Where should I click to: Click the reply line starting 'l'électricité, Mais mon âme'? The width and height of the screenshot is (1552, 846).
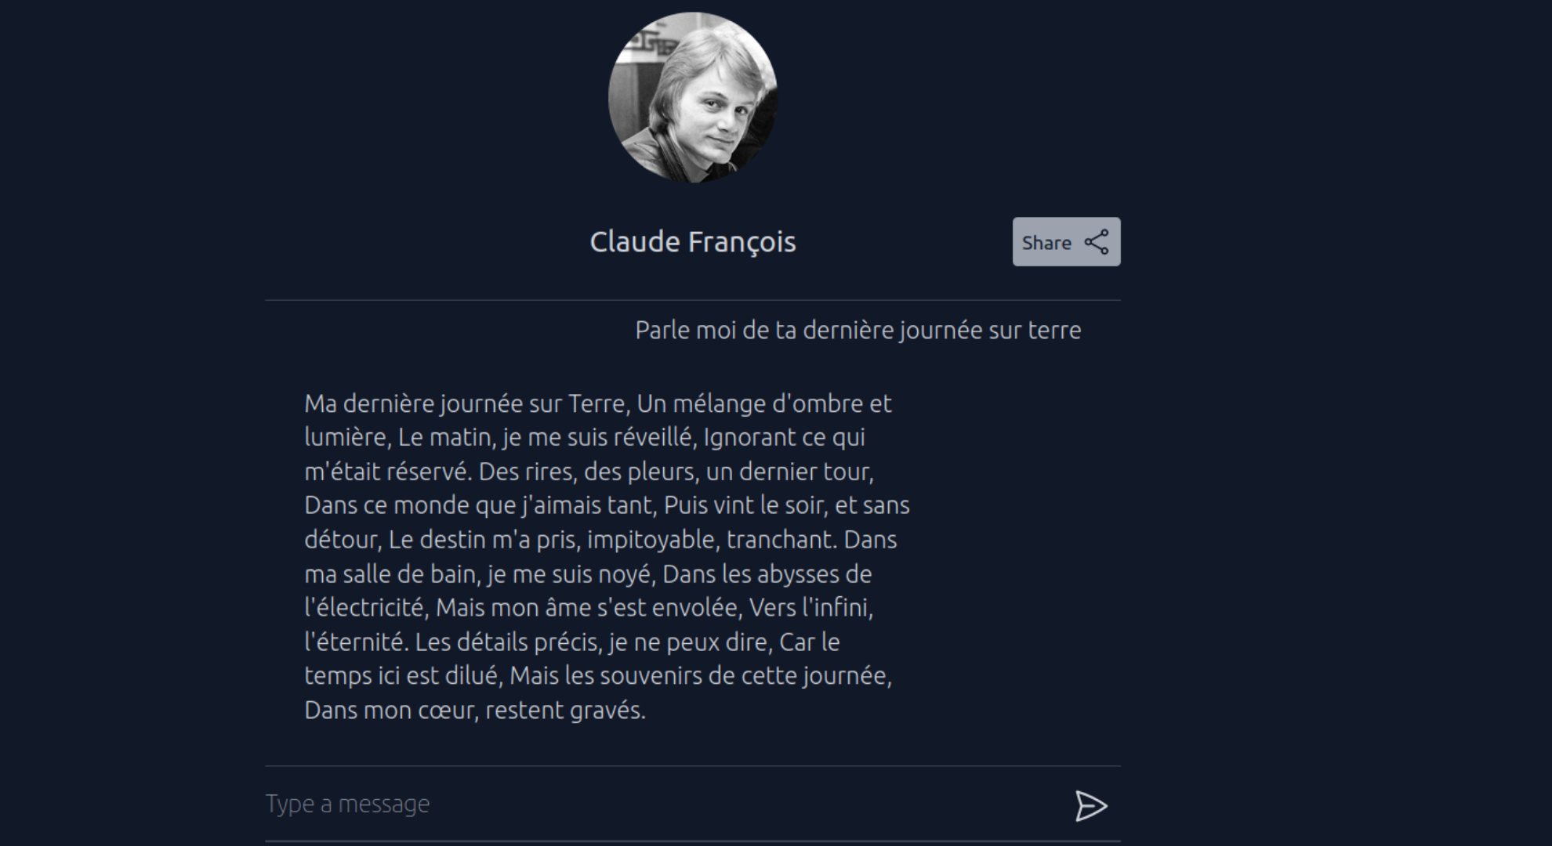click(x=589, y=608)
